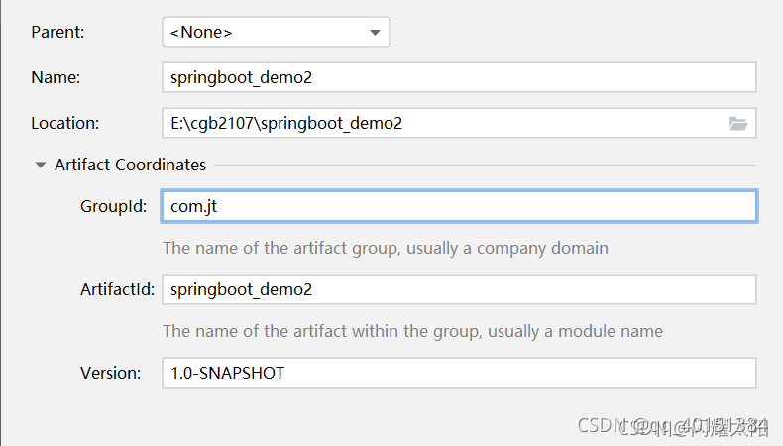The image size is (783, 446).
Task: Click the module name hint under ArtifactId
Action: (x=413, y=331)
